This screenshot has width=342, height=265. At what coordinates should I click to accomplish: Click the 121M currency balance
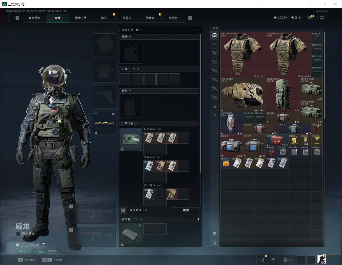click(280, 18)
